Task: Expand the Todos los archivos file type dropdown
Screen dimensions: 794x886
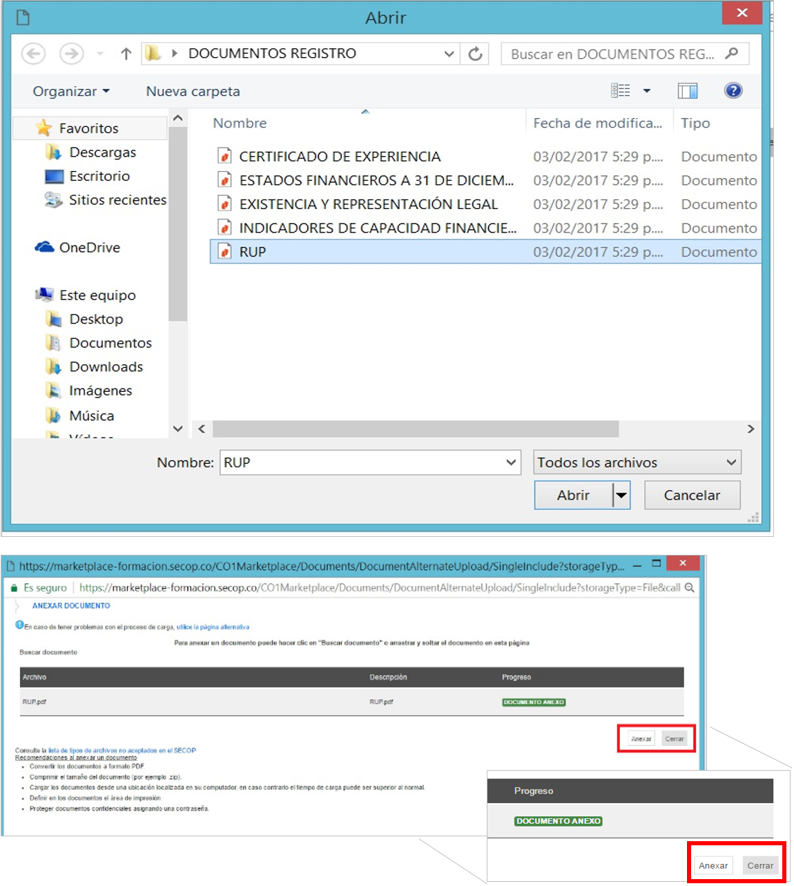Action: (731, 462)
